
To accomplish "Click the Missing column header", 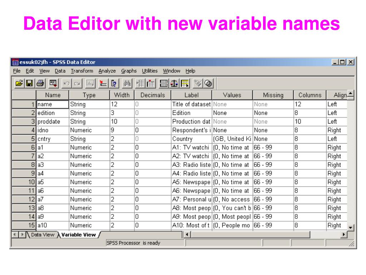I will (273, 95).
